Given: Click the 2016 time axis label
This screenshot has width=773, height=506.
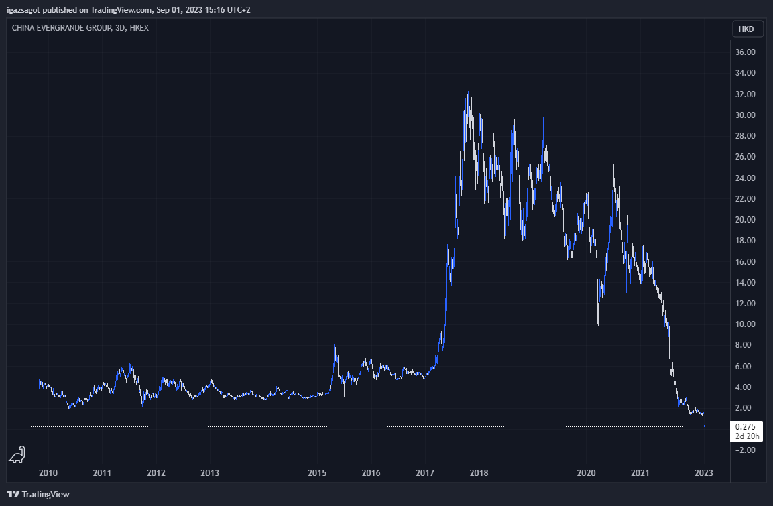Looking at the screenshot, I should pyautogui.click(x=371, y=473).
